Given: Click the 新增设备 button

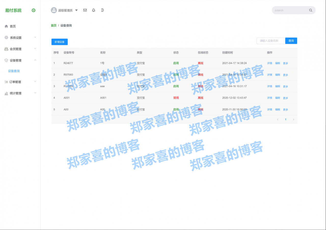Looking at the screenshot, I should (59, 42).
